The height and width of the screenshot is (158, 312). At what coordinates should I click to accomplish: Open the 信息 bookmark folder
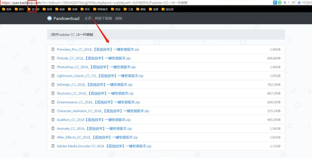154,9
